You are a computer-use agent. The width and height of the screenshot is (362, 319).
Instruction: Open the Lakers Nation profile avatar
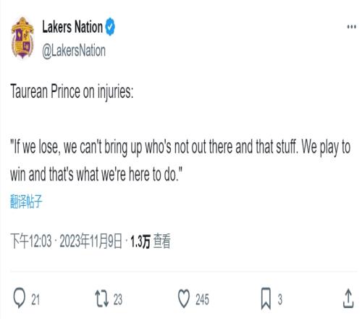pos(22,38)
